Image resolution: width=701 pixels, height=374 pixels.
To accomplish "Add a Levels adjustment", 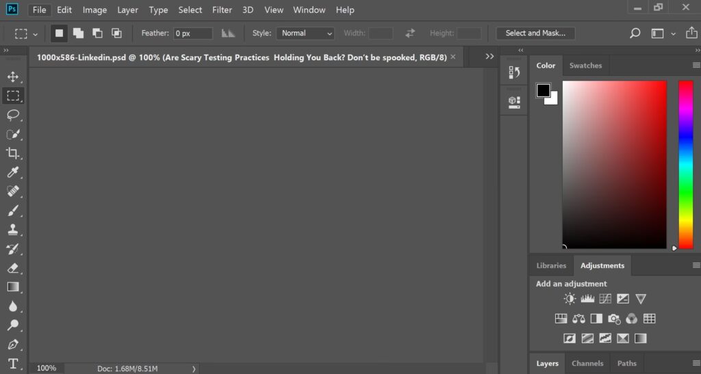I will tap(587, 299).
